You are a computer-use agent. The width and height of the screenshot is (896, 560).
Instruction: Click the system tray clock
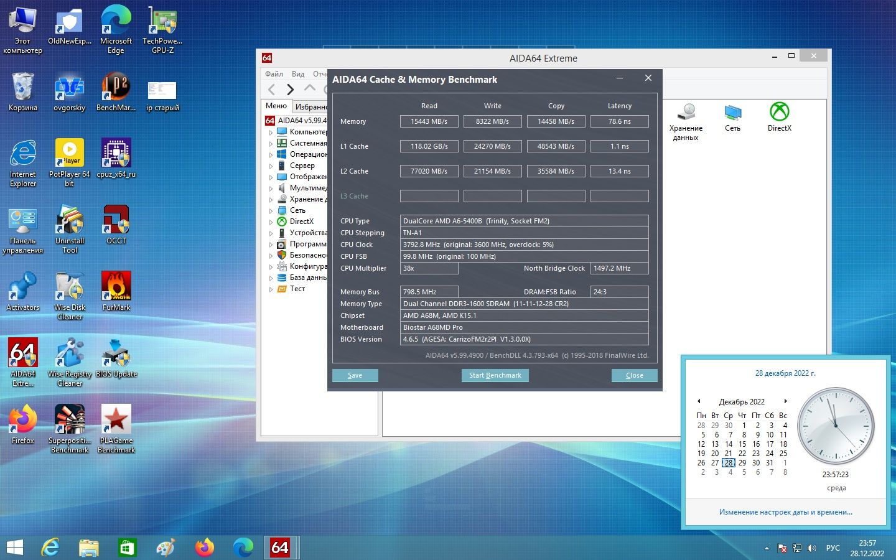[867, 548]
